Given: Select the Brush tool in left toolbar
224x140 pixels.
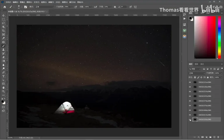Looking at the screenshot, I should pyautogui.click(x=3, y=46).
